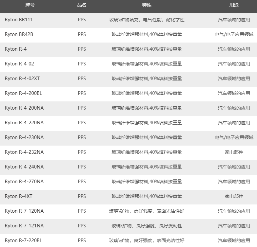
Task: Select the Ryton R-7-121NA grade name
Action: coord(24,226)
